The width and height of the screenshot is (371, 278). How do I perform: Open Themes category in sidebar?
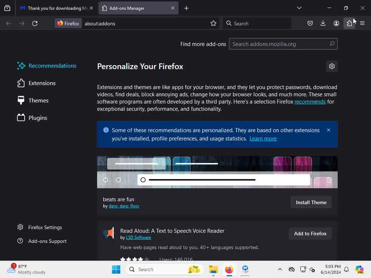pos(33,101)
